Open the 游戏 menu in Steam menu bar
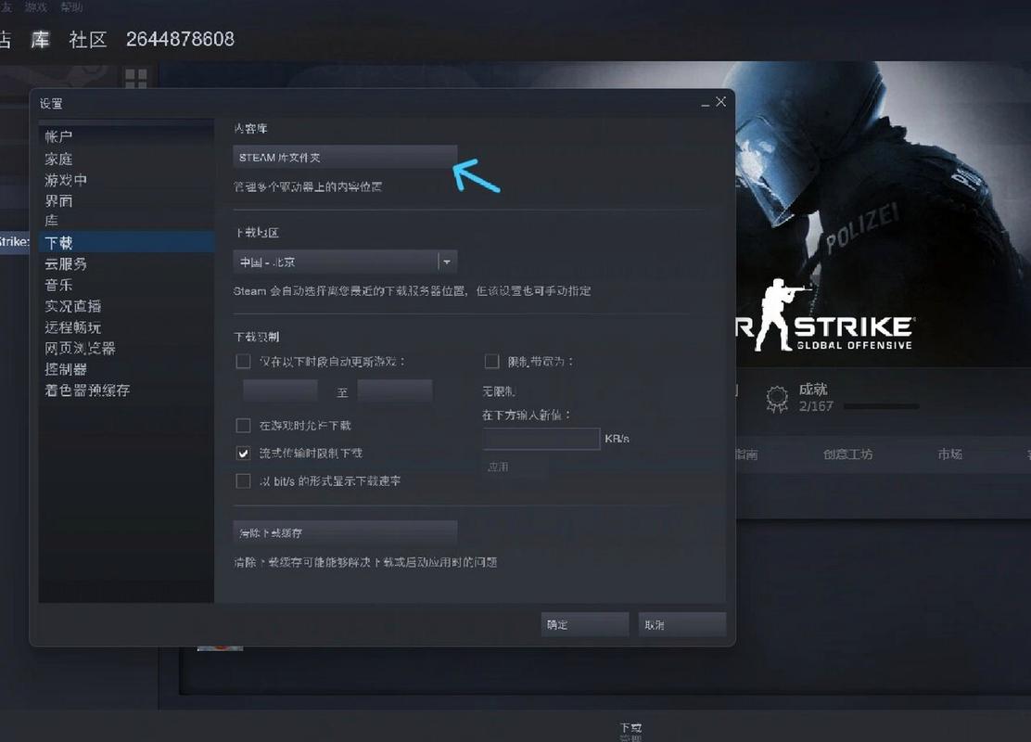Viewport: 1031px width, 742px height. (x=36, y=6)
